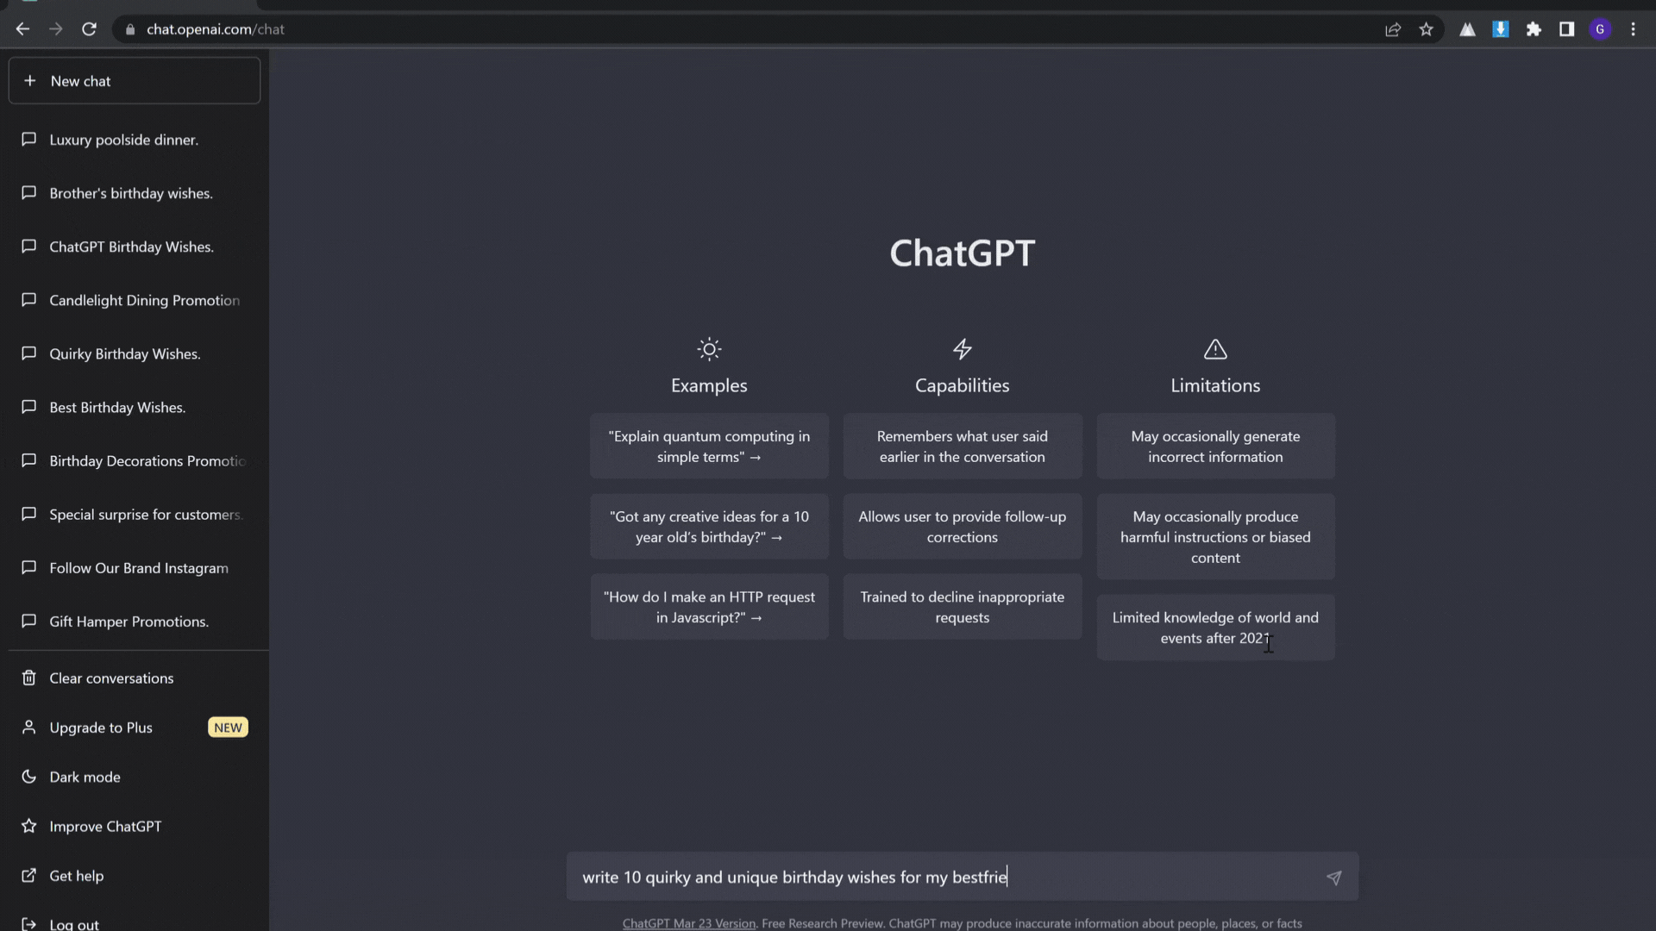Click the trash icon beside Clear conversations

(x=28, y=678)
